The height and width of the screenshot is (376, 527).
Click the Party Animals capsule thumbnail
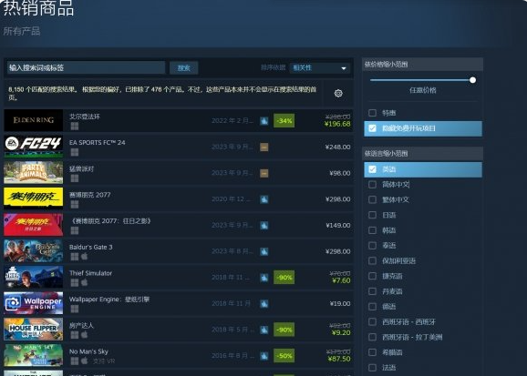pos(33,173)
